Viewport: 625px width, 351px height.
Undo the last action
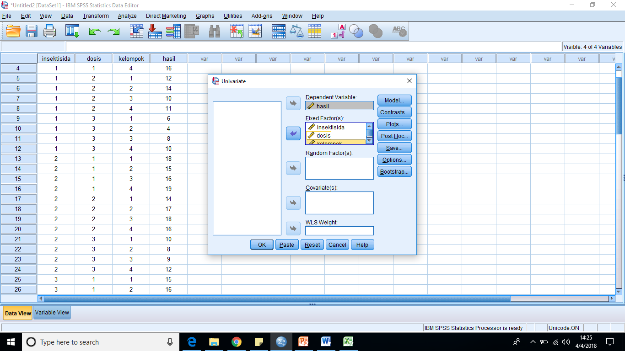94,31
